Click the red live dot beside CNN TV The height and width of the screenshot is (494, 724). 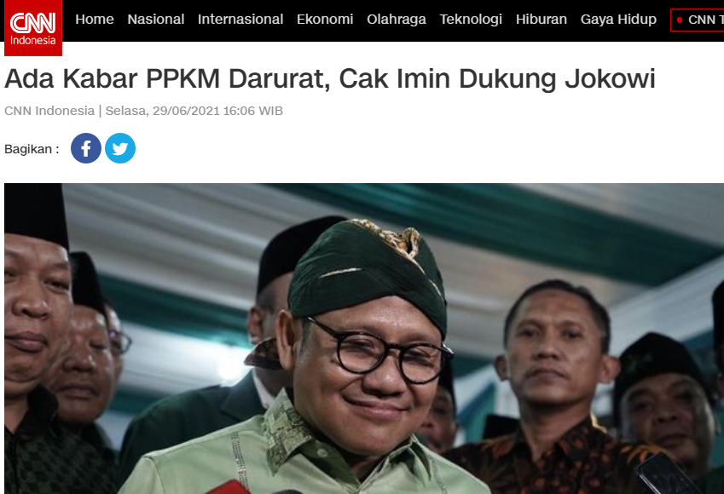tap(679, 20)
